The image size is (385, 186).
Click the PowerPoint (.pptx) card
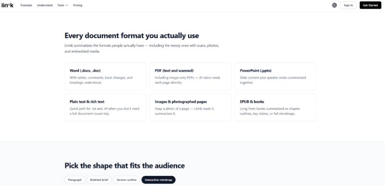275,76
